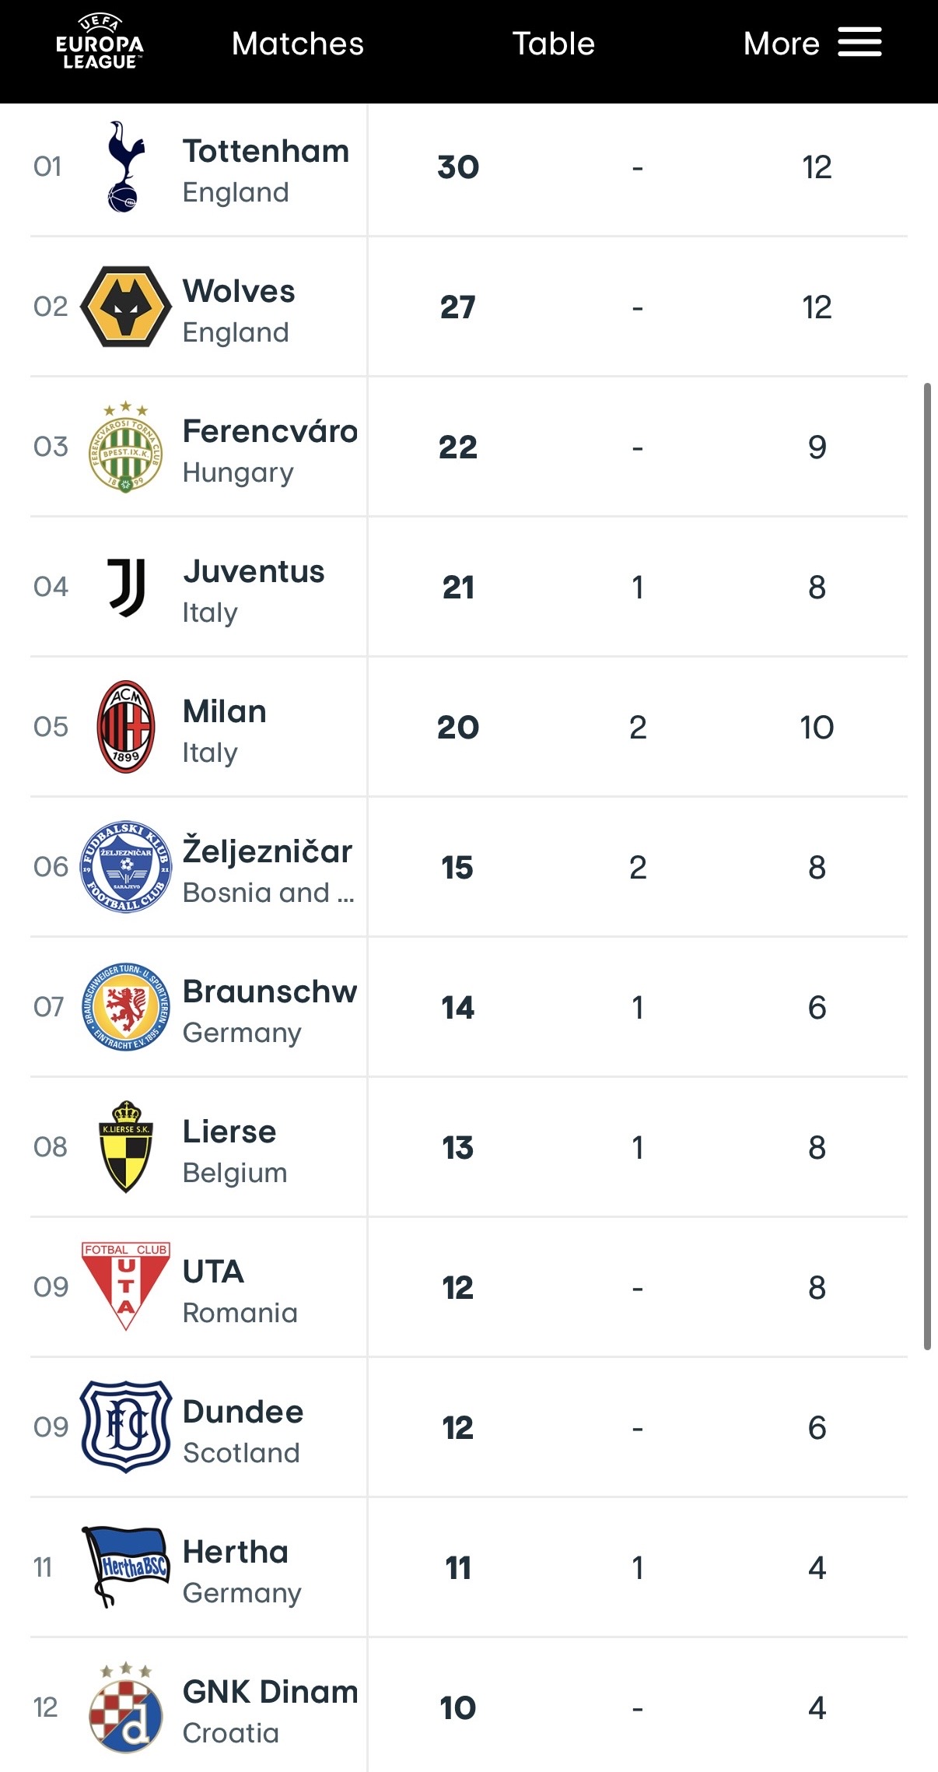
Task: Tap the Wolves club crest
Action: tap(126, 307)
